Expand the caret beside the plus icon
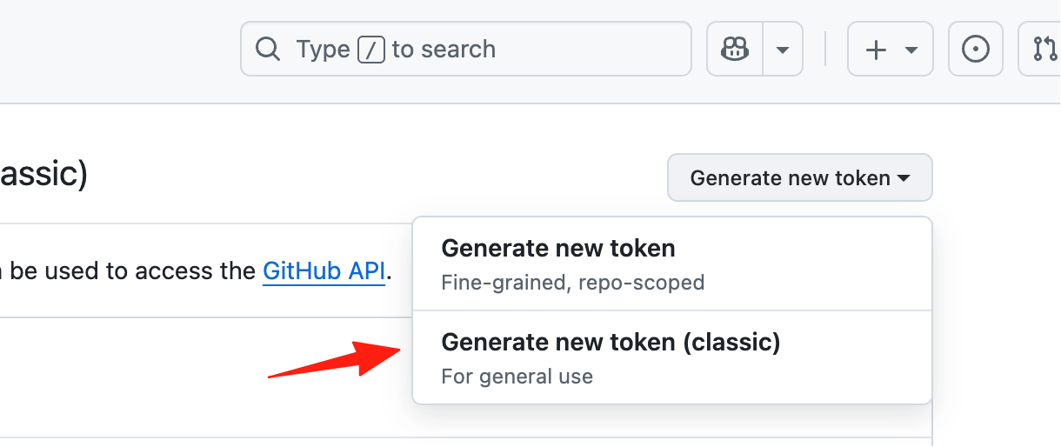Screen dimensions: 1061x447 [x=911, y=50]
